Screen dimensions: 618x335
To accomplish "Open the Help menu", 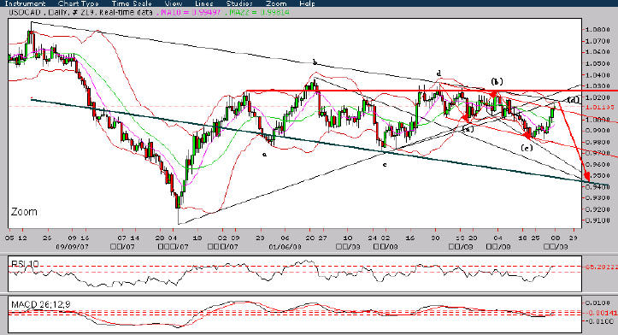I will click(307, 3).
